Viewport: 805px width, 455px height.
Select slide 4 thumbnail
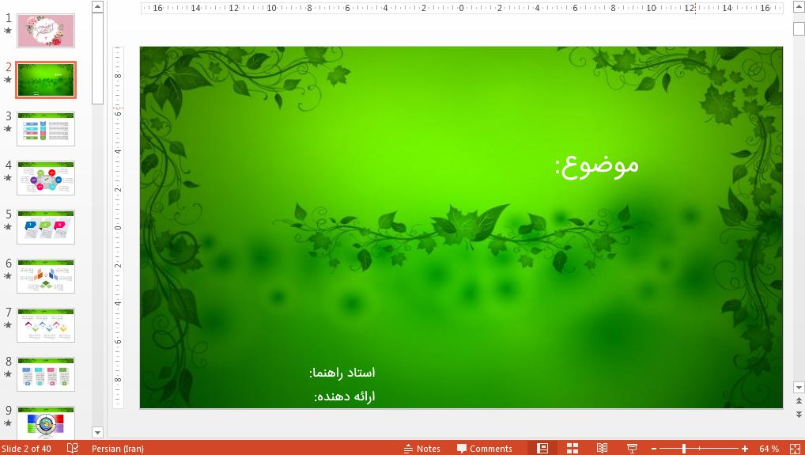[x=46, y=177]
